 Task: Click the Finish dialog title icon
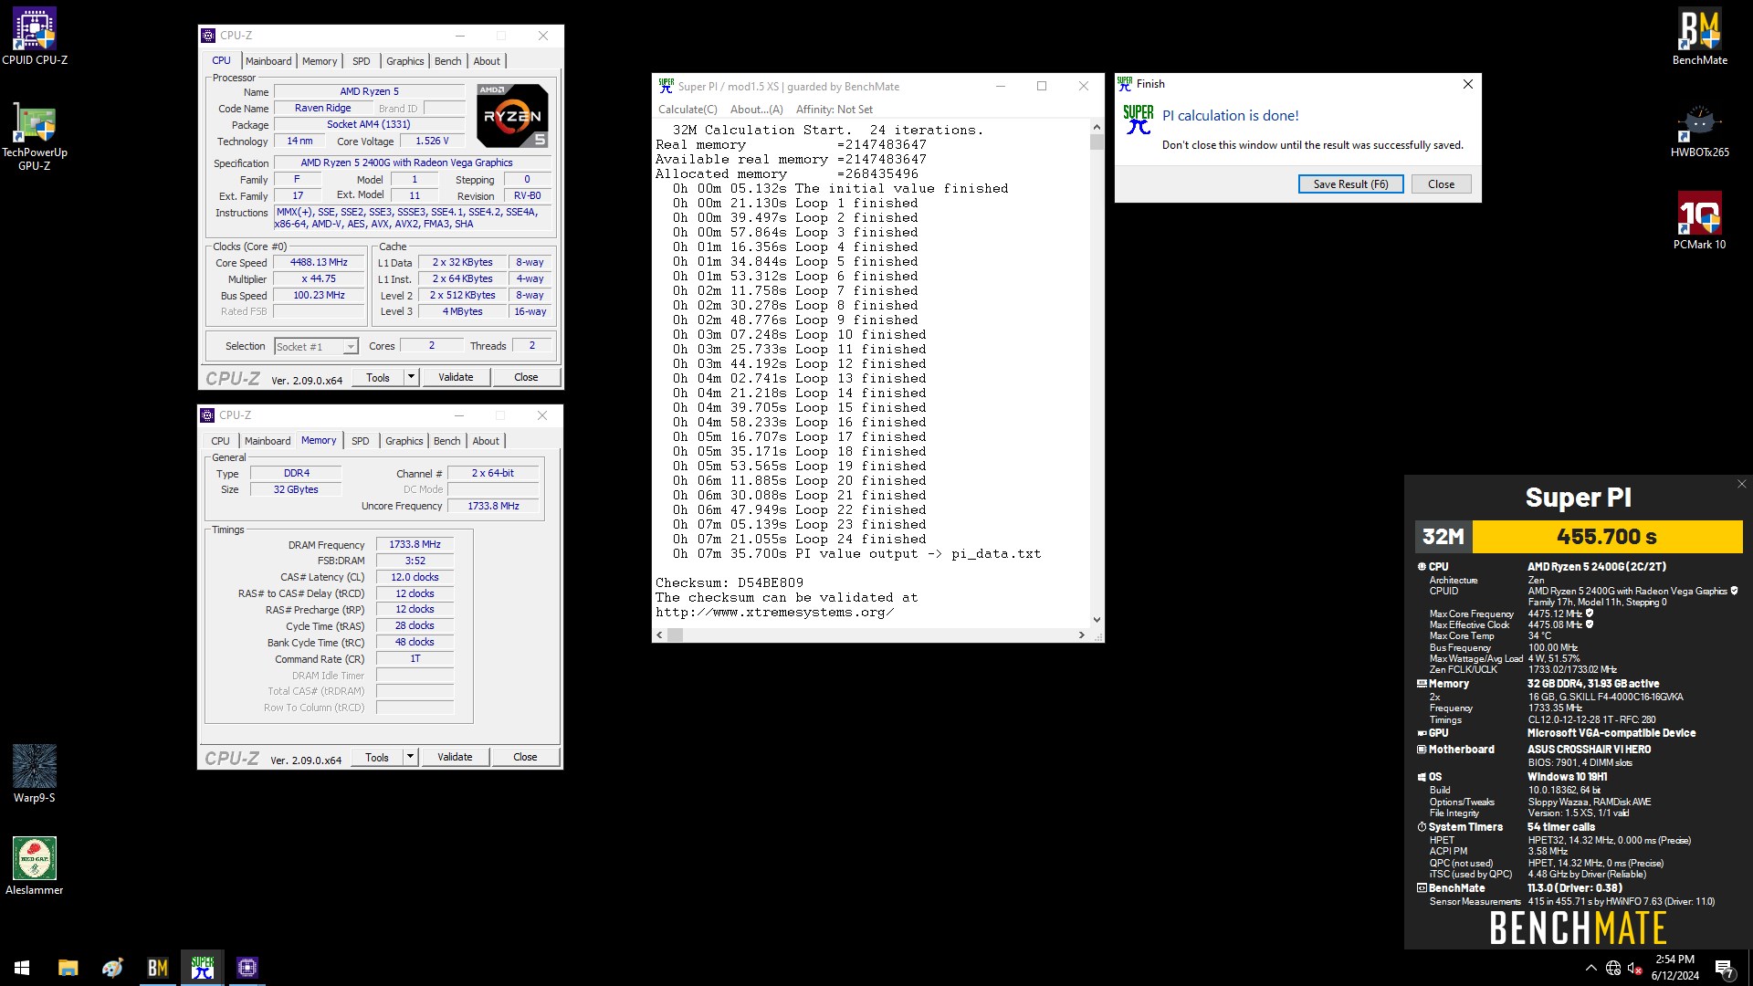click(x=1125, y=83)
